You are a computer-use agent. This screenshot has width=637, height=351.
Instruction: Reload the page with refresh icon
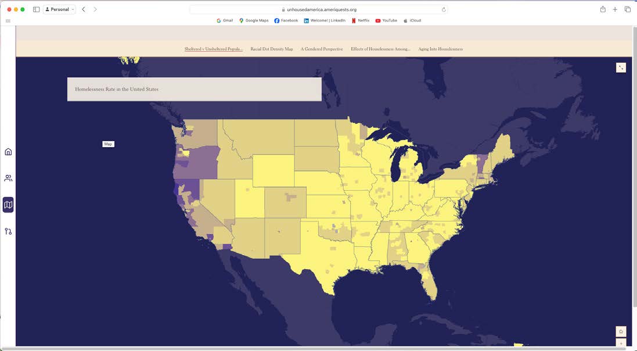[x=444, y=9]
